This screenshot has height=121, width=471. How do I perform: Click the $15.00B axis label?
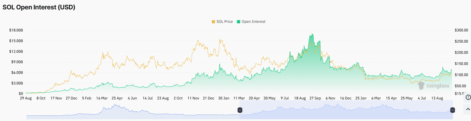pyautogui.click(x=16, y=41)
